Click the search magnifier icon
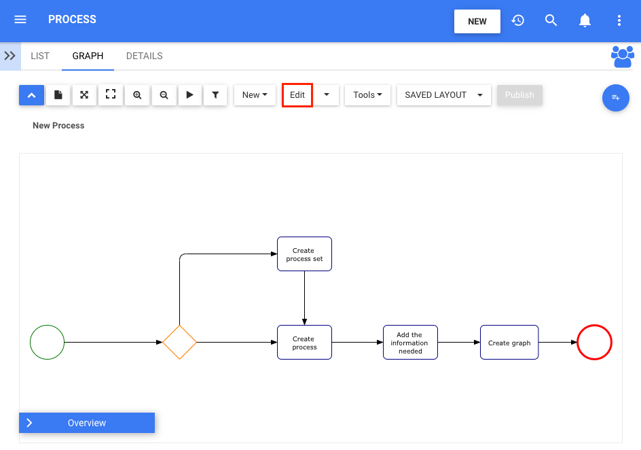The height and width of the screenshot is (450, 641). [x=551, y=20]
